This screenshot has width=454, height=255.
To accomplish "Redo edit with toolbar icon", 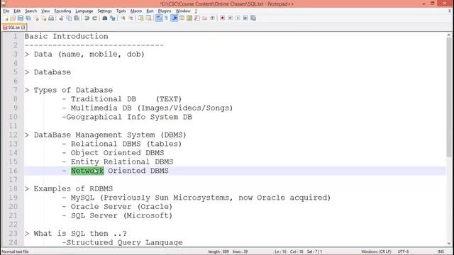I will click(94, 18).
